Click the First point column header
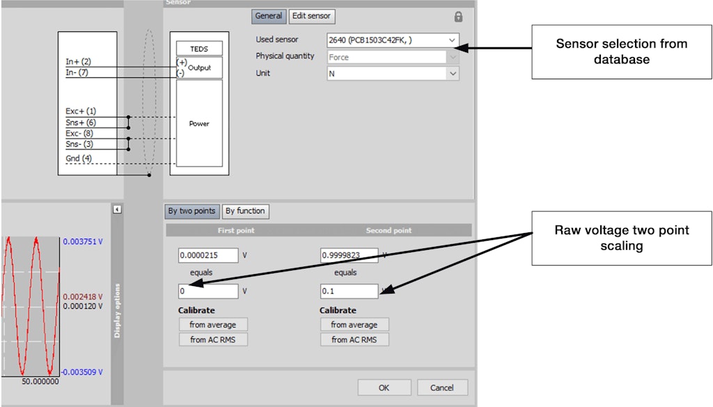This screenshot has width=713, height=407. click(236, 230)
